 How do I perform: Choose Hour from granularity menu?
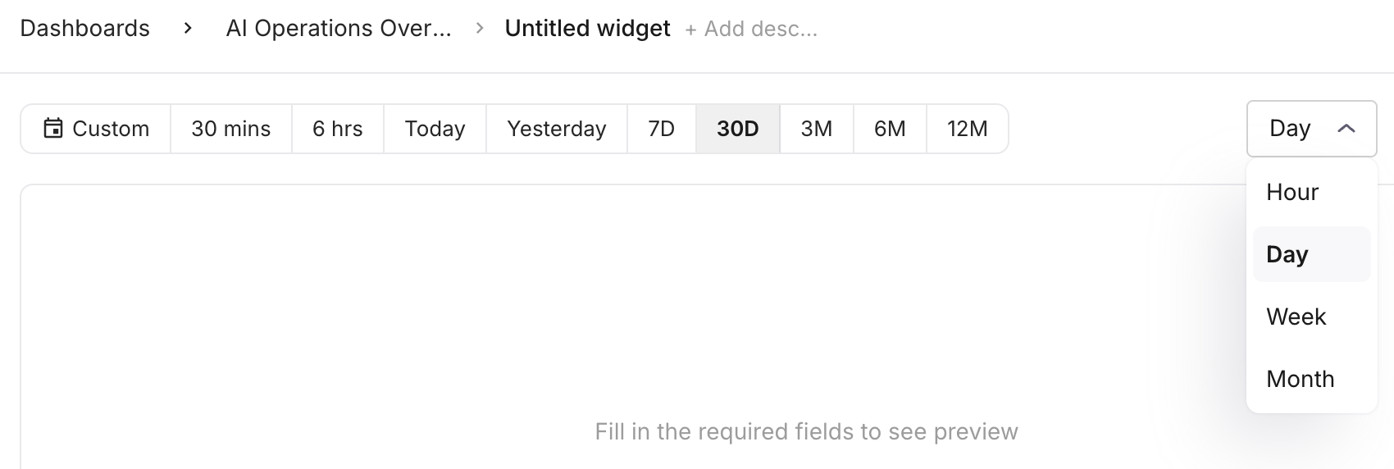(x=1292, y=192)
